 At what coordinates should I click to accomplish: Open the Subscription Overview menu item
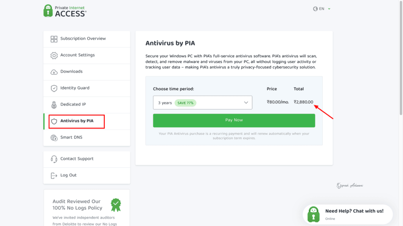pyautogui.click(x=87, y=39)
